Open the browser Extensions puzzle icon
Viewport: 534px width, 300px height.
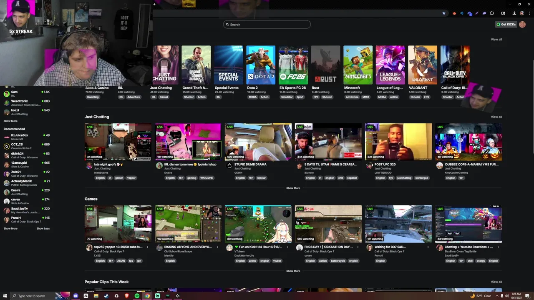click(x=492, y=13)
